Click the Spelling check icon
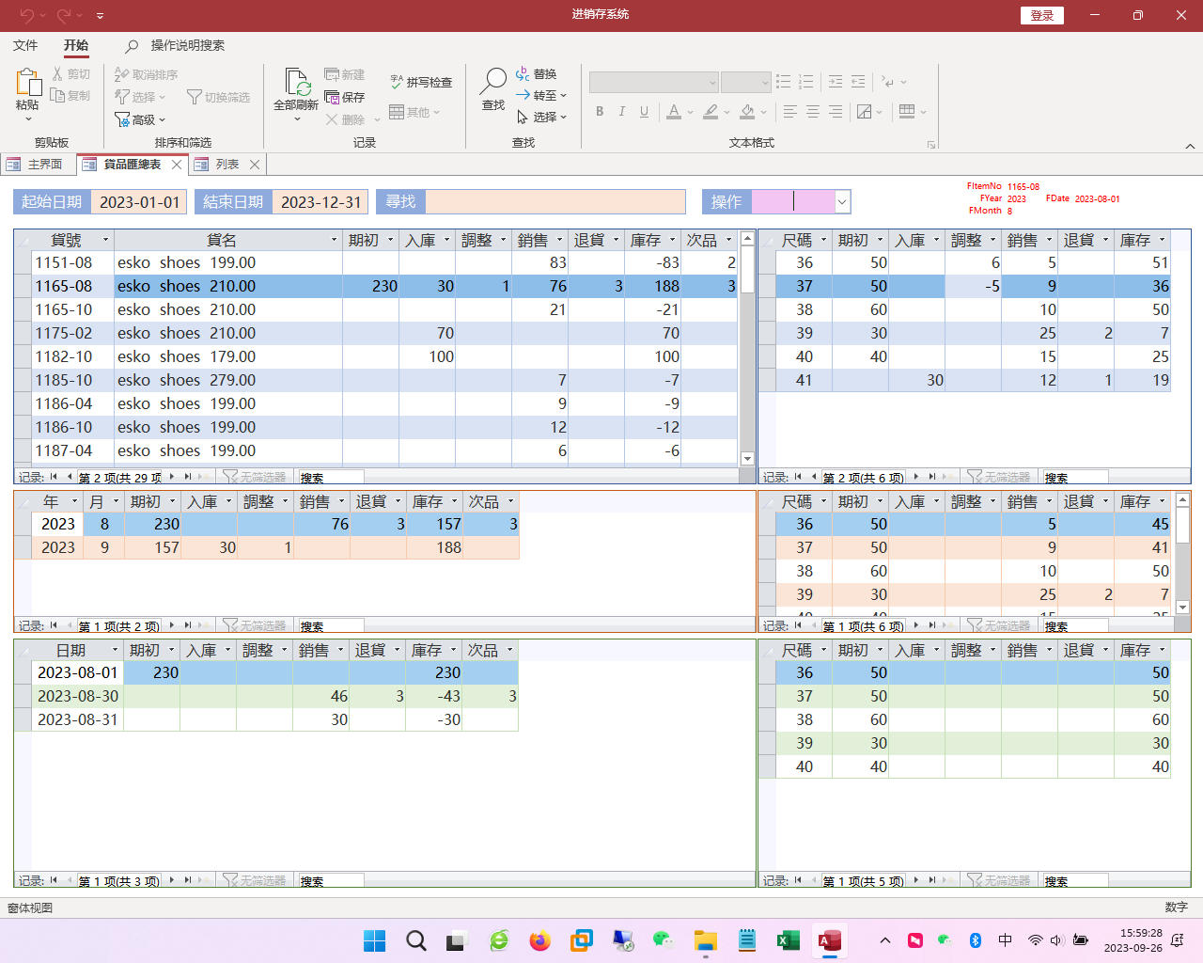Viewport: 1203px width, 963px height. coord(398,82)
